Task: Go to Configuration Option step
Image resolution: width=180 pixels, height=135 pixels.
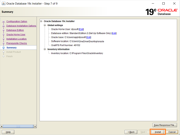Action: coord(17,22)
